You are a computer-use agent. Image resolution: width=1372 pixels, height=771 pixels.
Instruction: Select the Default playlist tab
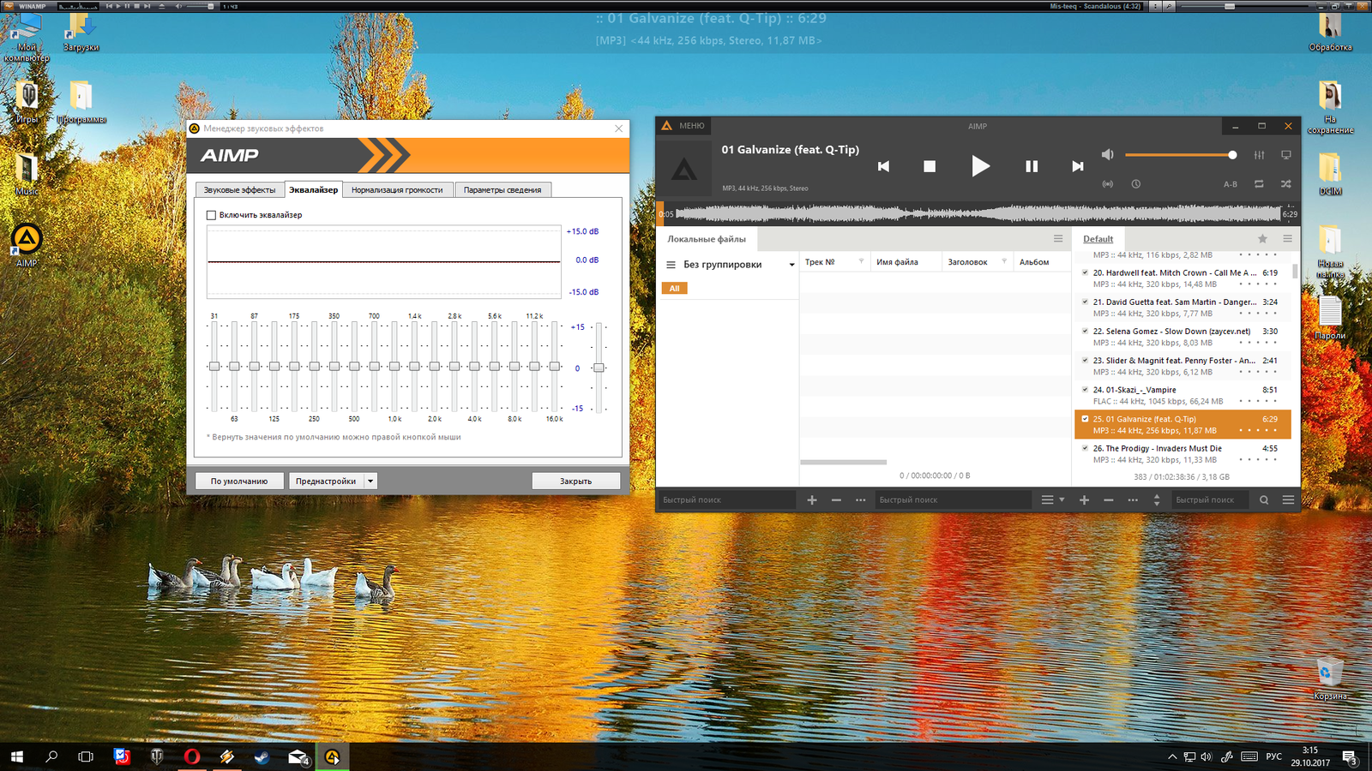[x=1098, y=239]
